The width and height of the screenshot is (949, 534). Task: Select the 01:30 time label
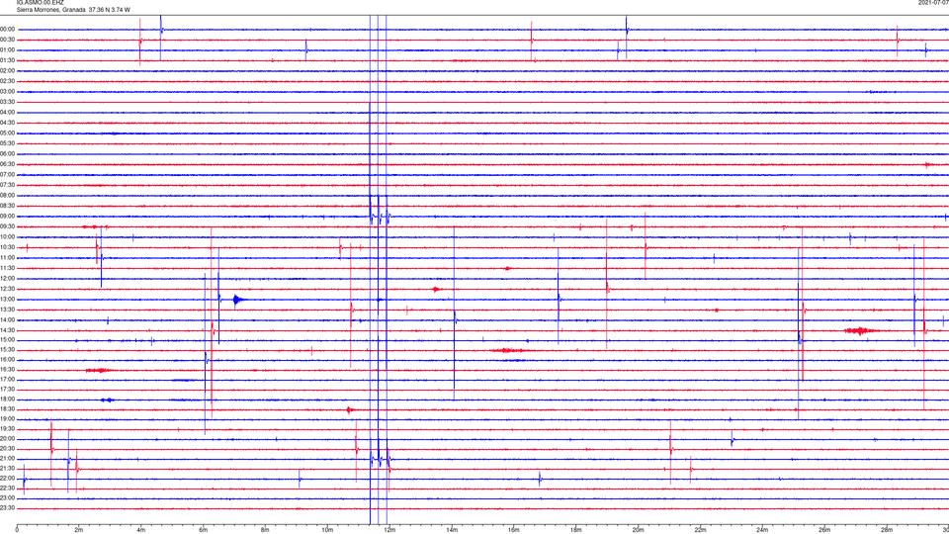[x=8, y=60]
